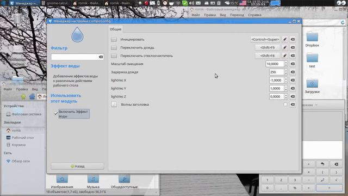The image size is (348, 196).
Task: Reset the Переключить стеклоочиститель binding
Action: point(293,56)
